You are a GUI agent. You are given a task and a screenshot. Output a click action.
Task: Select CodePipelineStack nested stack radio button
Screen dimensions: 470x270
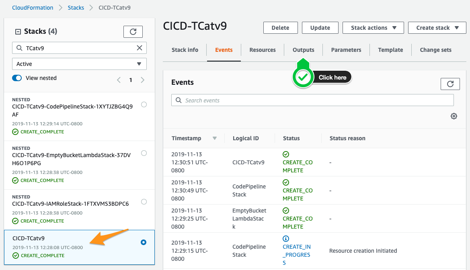click(144, 104)
